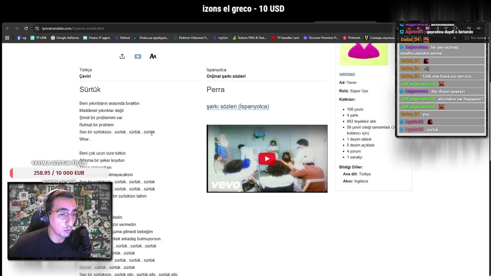Click the Sürtük translation title

pyautogui.click(x=90, y=89)
